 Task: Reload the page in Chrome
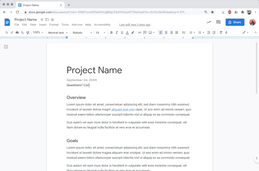[x=17, y=12]
